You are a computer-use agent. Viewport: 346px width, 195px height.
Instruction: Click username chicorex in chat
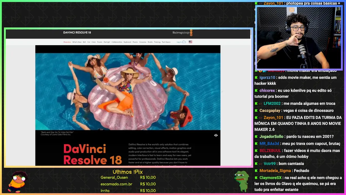(267, 90)
